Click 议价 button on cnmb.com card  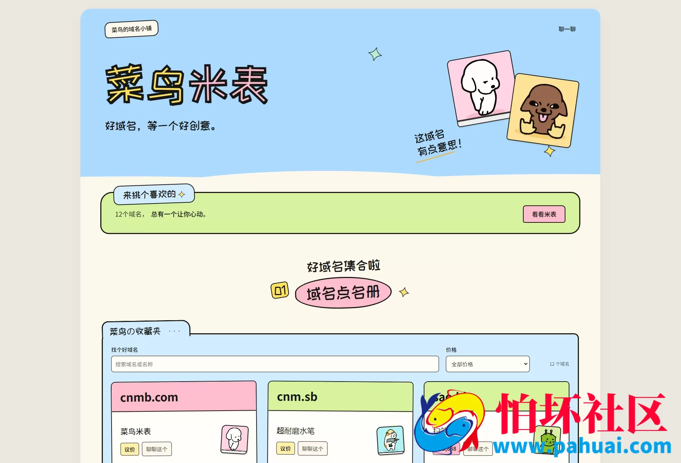[x=130, y=449]
